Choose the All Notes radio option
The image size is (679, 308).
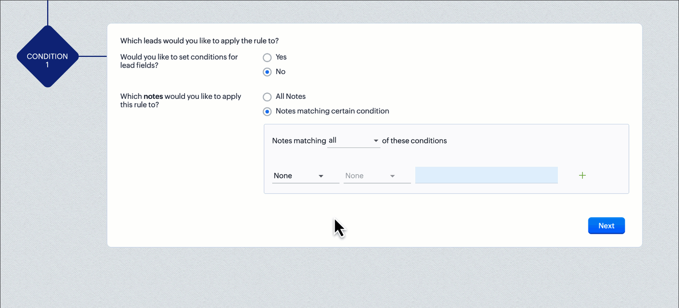pos(267,97)
